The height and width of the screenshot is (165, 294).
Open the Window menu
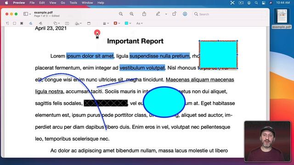87,3
